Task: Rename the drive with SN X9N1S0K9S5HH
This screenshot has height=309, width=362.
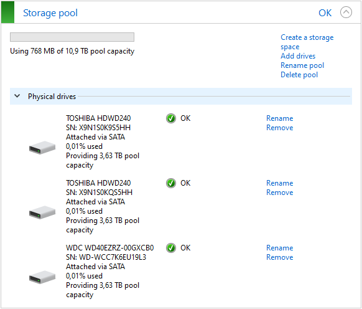Action: (x=279, y=118)
